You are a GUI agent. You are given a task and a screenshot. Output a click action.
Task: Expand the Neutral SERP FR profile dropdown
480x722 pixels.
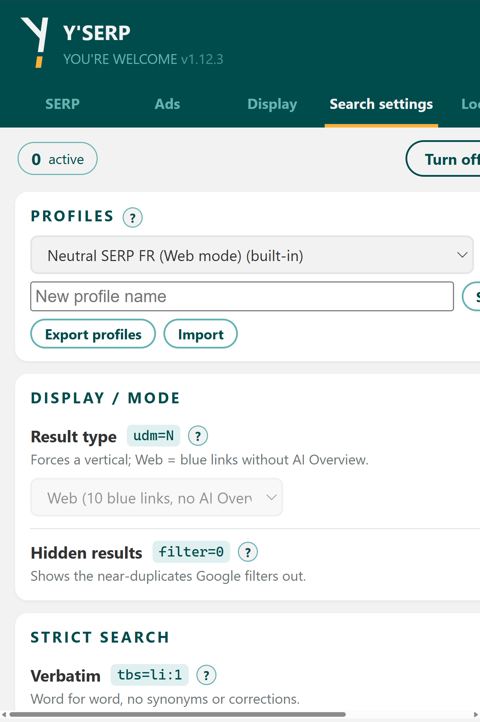tap(252, 255)
